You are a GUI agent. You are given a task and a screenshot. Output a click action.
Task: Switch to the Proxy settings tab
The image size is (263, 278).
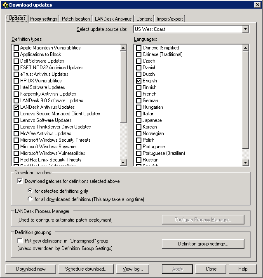[43, 19]
